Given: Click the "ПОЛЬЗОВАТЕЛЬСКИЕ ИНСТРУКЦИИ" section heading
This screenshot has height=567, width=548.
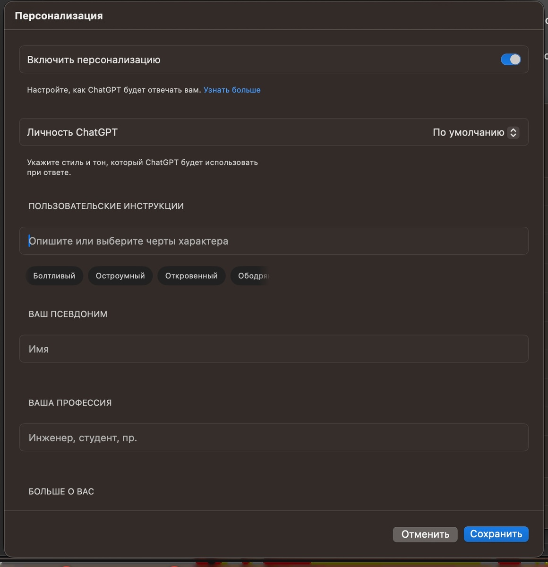Looking at the screenshot, I should point(106,206).
